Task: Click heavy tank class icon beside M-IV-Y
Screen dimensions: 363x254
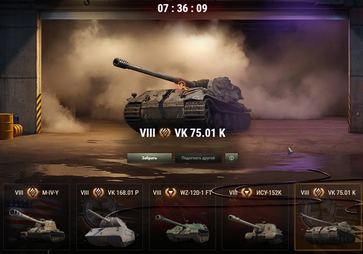Action: click(x=32, y=192)
